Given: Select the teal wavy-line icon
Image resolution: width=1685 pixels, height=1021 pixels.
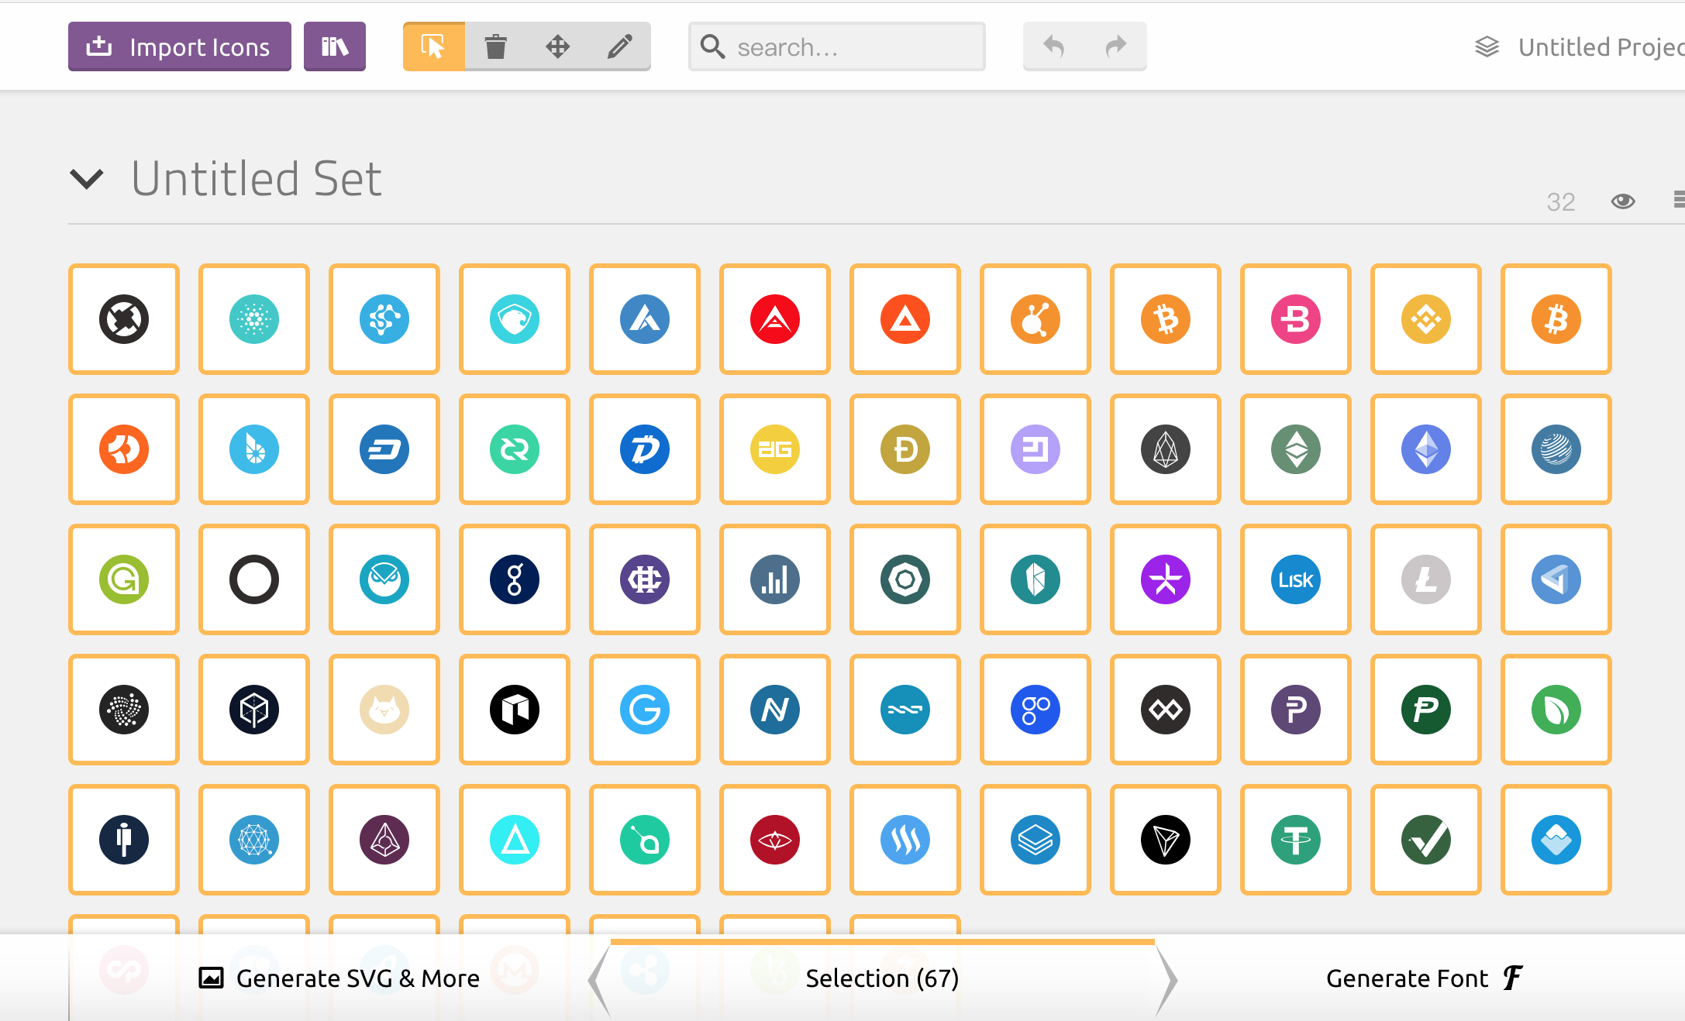Looking at the screenshot, I should 905,710.
